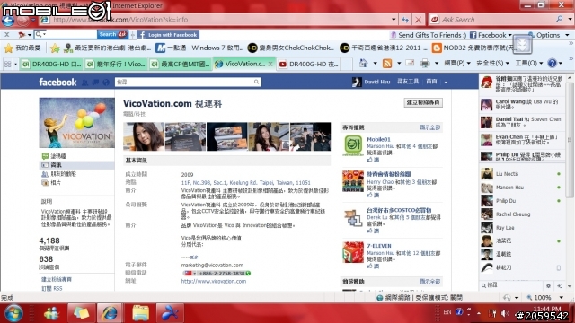Click the EN language indicator in tray
Viewport: 575px width, 323px height.
pyautogui.click(x=447, y=312)
